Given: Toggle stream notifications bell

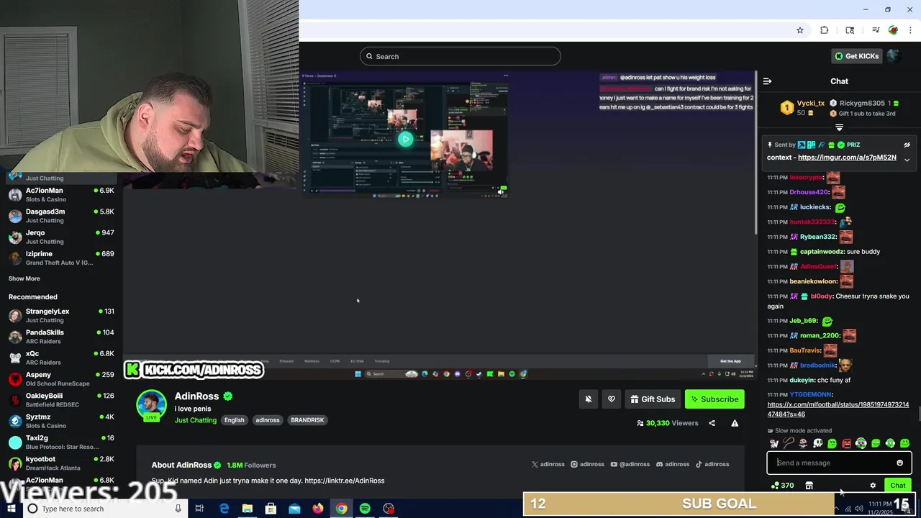Looking at the screenshot, I should pyautogui.click(x=589, y=399).
